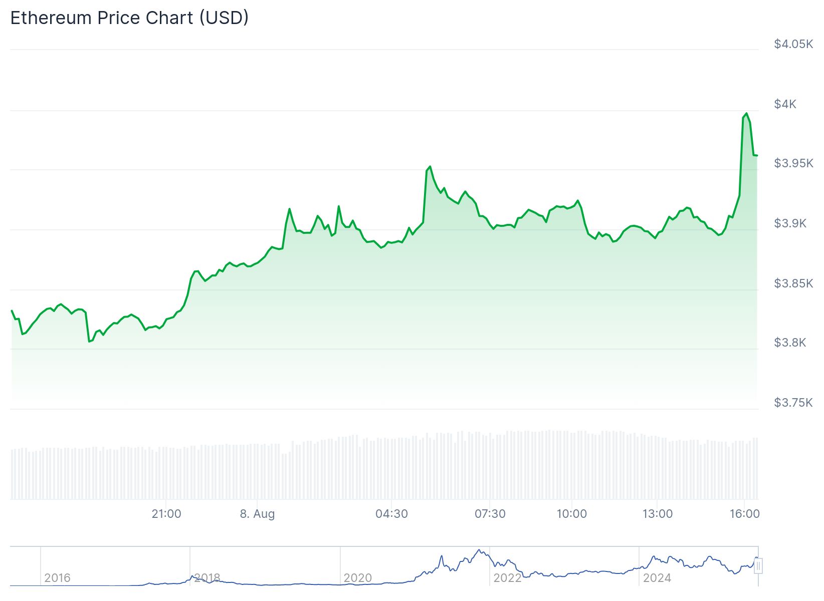Click the $3.8K price axis label
The width and height of the screenshot is (824, 601).
click(x=790, y=343)
